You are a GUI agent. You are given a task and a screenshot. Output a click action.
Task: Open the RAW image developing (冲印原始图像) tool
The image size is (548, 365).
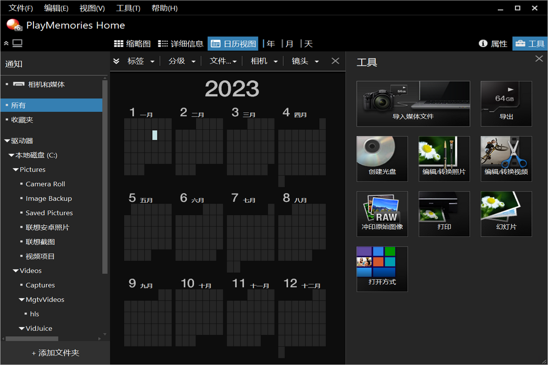[x=382, y=213]
